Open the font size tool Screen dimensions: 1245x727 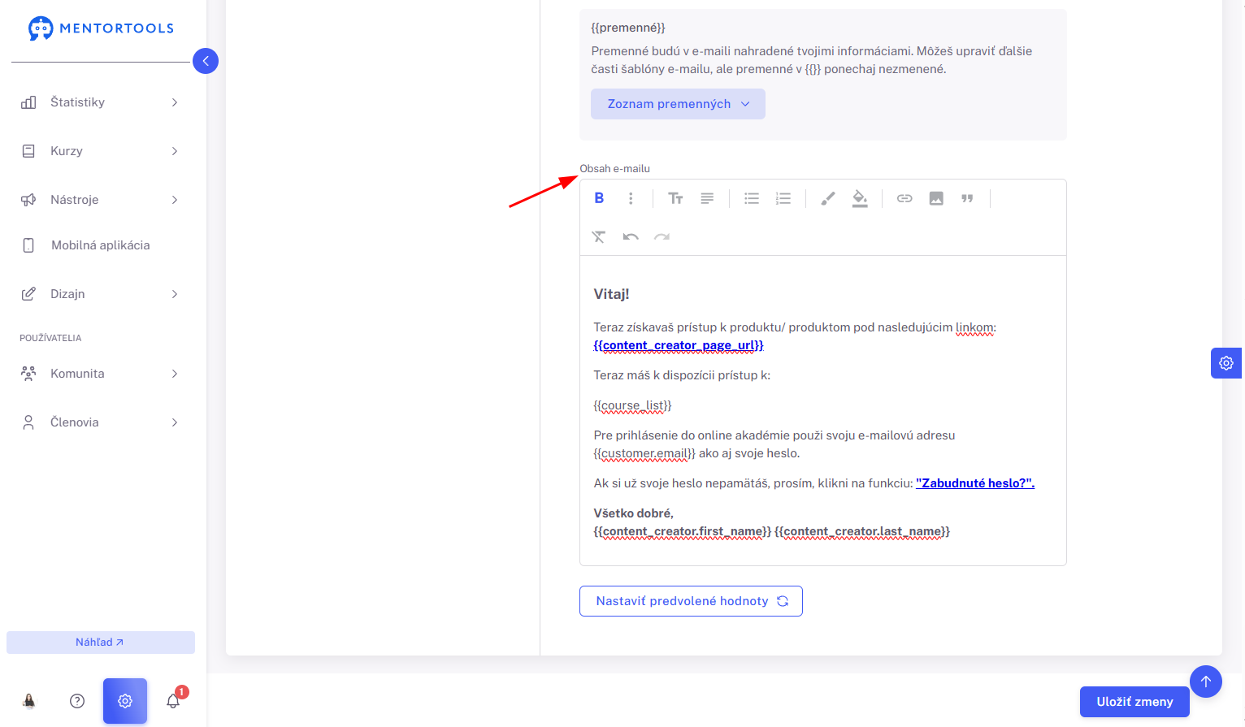pos(675,198)
